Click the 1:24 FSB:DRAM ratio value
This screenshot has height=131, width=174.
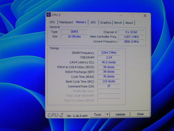109,58
